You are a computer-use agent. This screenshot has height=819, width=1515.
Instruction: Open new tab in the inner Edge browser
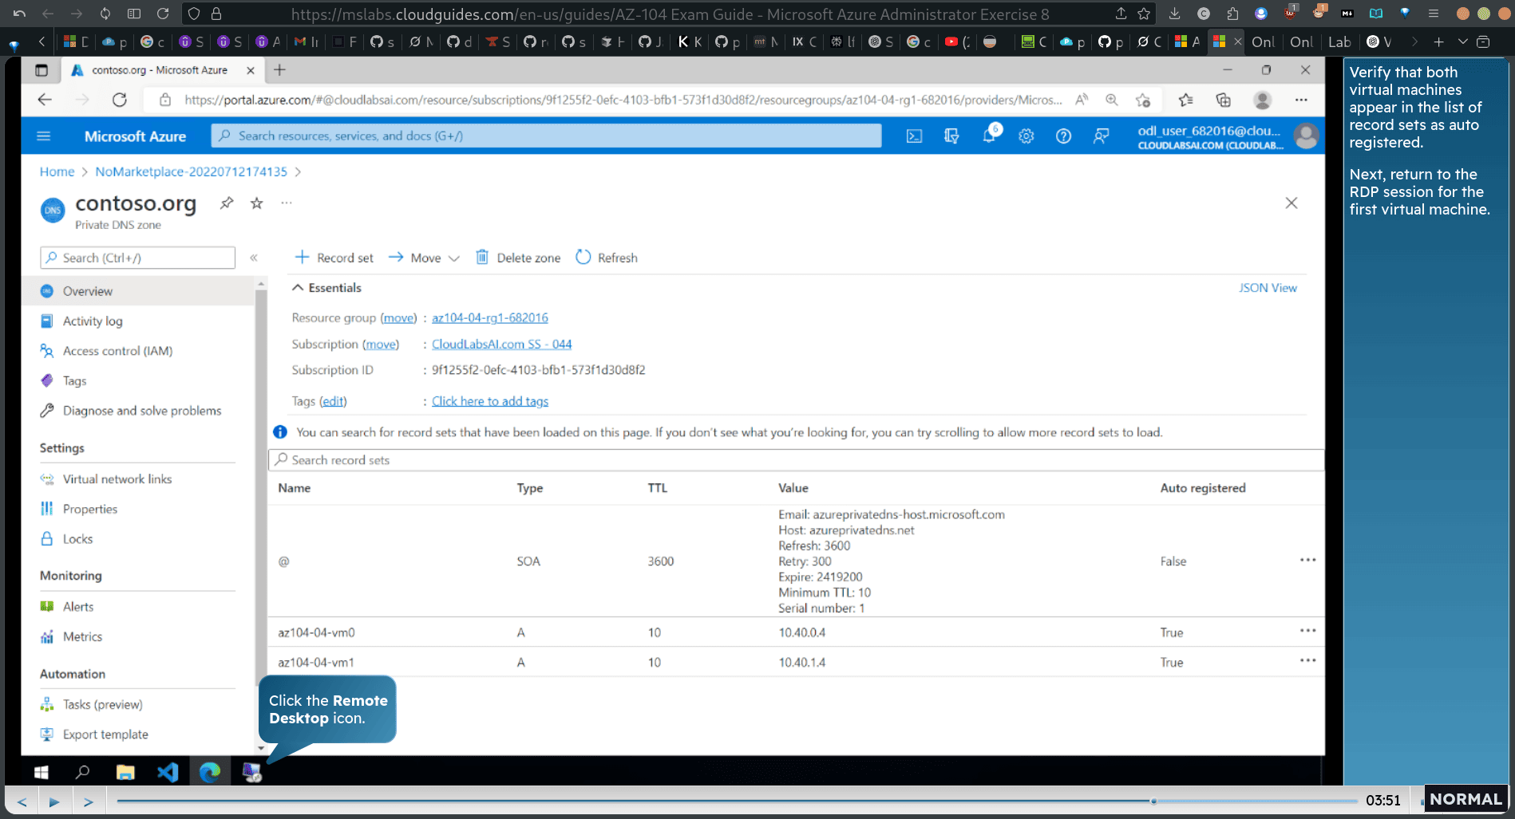tap(279, 70)
